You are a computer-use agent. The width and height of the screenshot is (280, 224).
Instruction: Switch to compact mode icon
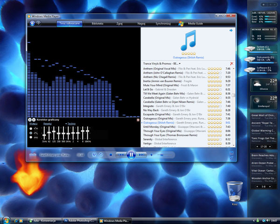click(x=231, y=158)
